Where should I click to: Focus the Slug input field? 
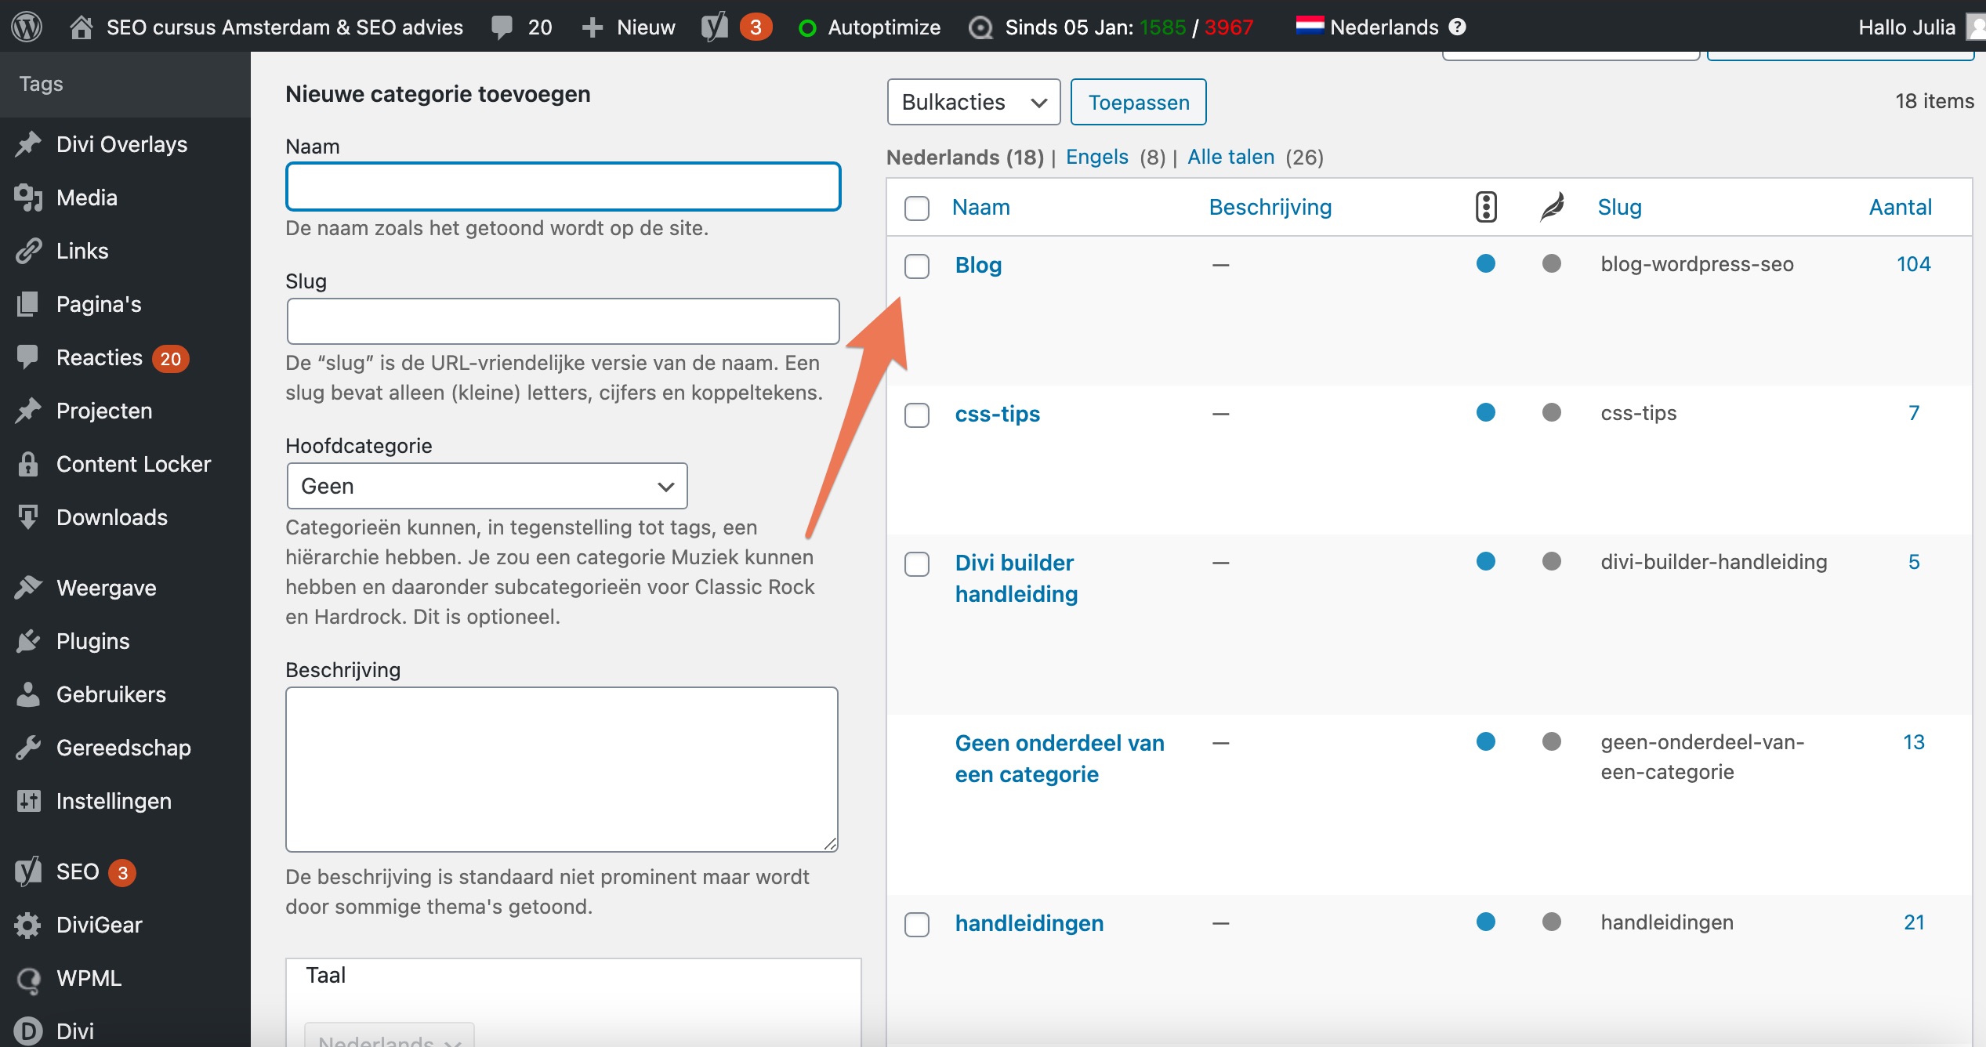pyautogui.click(x=563, y=321)
